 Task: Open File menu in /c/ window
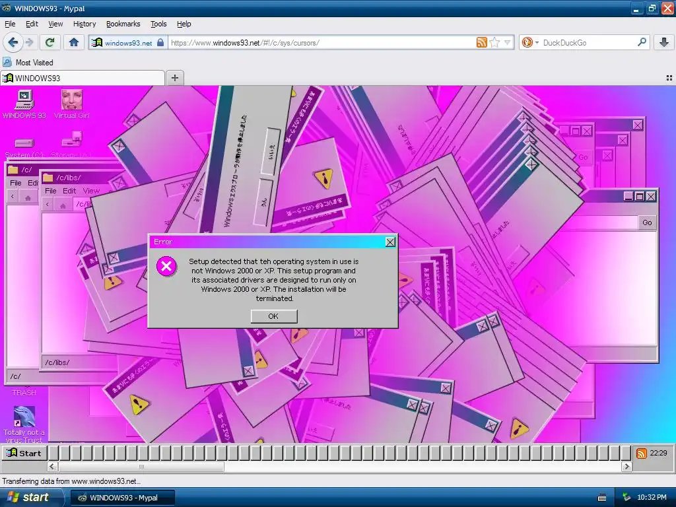16,183
